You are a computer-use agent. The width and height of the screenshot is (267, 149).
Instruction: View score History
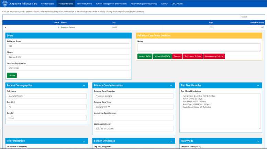[x=12, y=75]
